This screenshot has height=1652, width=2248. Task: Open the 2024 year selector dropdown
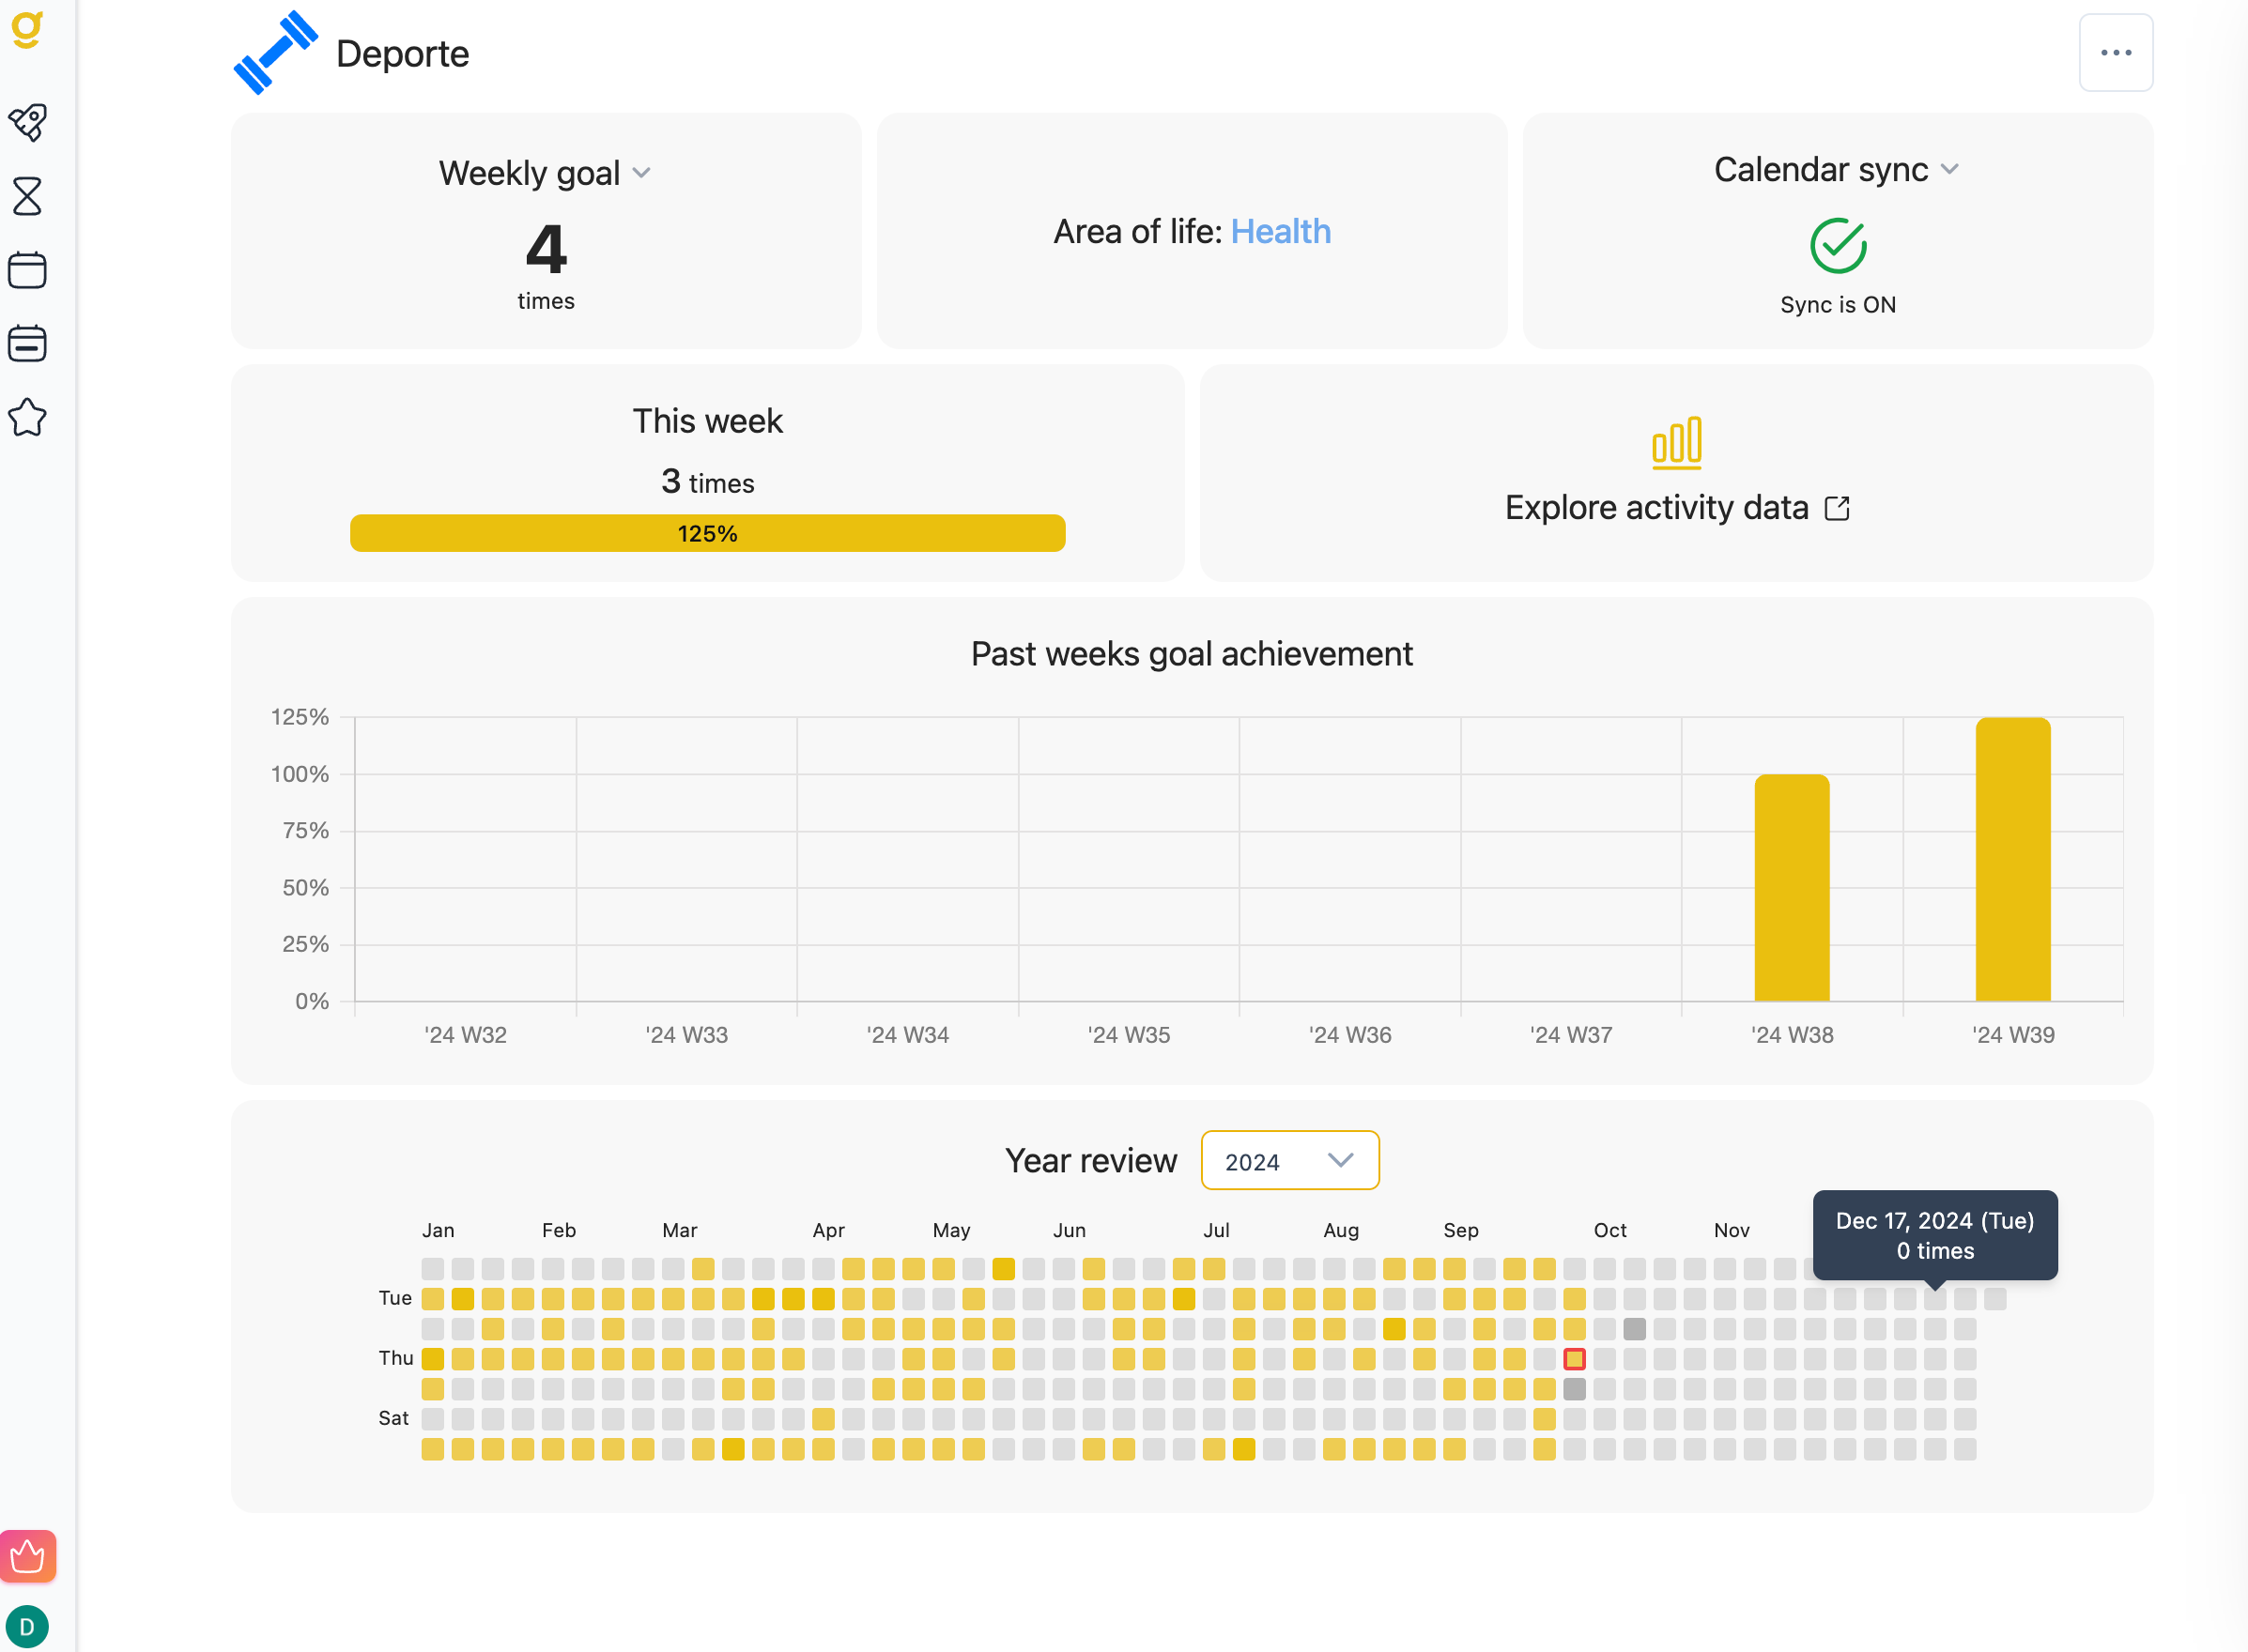1289,1160
